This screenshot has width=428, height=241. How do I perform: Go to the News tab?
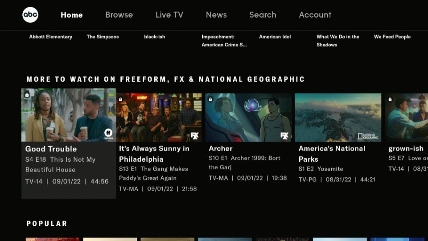pyautogui.click(x=216, y=15)
